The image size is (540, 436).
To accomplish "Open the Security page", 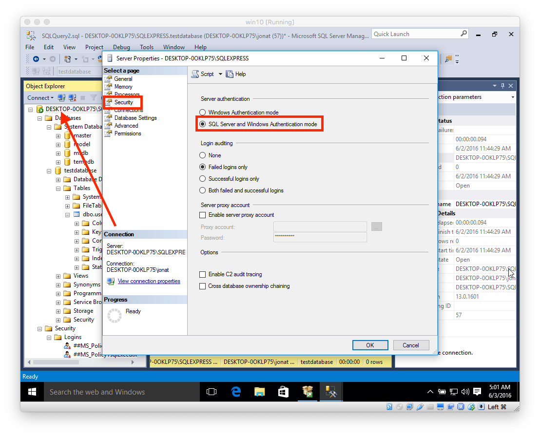I will (x=123, y=102).
